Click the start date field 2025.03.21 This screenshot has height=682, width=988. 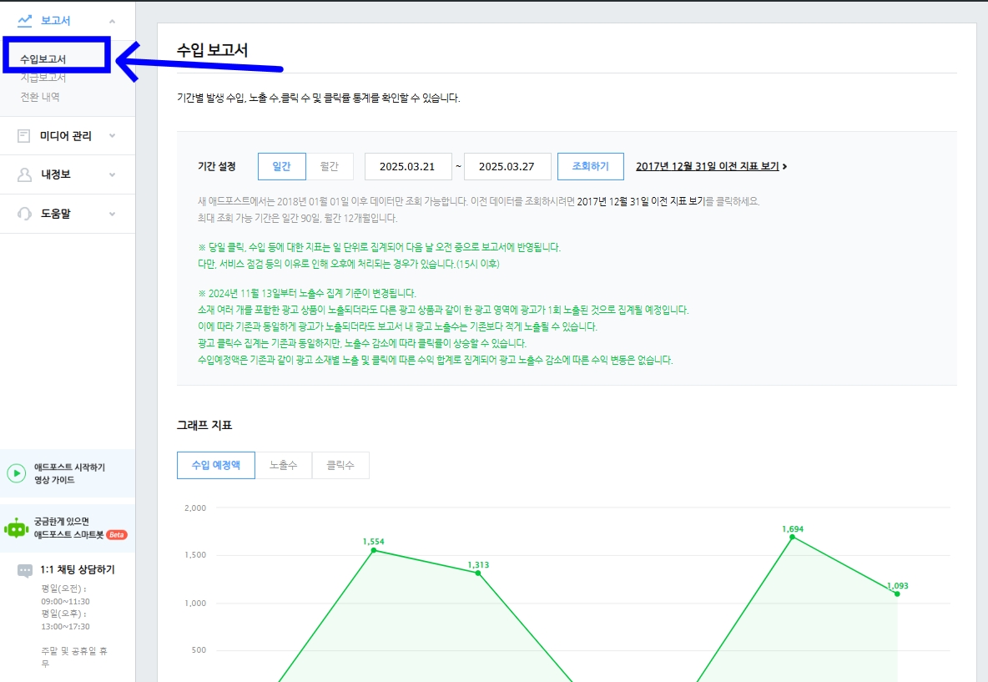click(408, 166)
